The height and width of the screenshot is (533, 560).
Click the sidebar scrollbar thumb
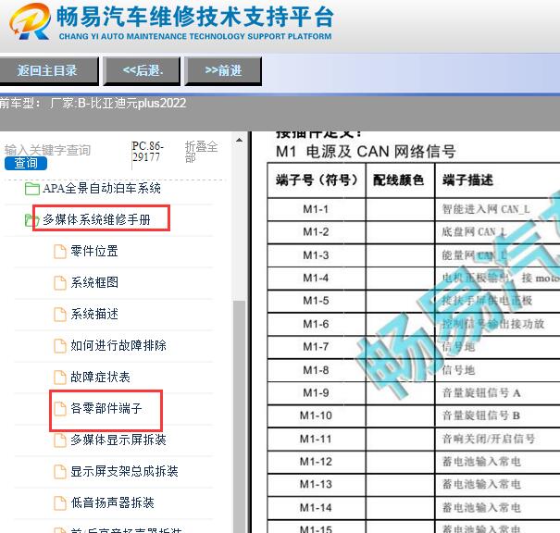tap(240, 415)
